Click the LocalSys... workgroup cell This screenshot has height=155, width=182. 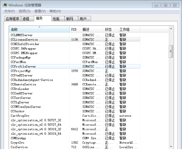point(128,147)
